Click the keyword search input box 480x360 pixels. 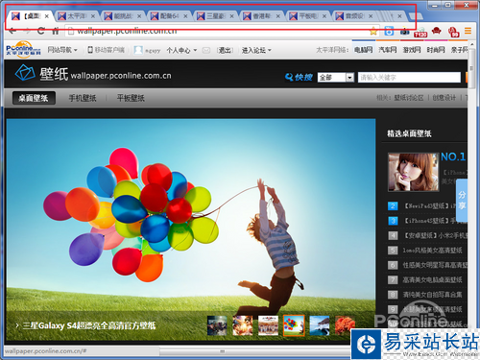pyautogui.click(x=409, y=77)
